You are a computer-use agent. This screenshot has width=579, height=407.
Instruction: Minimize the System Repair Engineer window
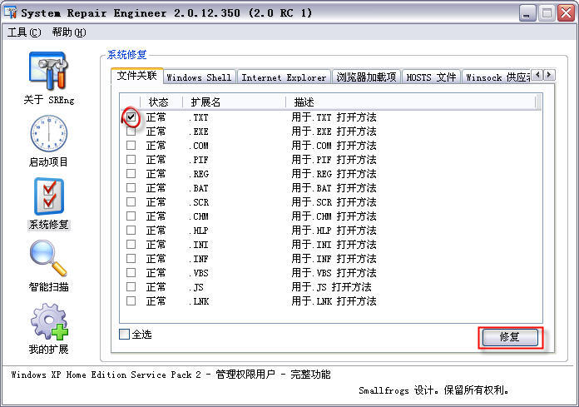527,13
